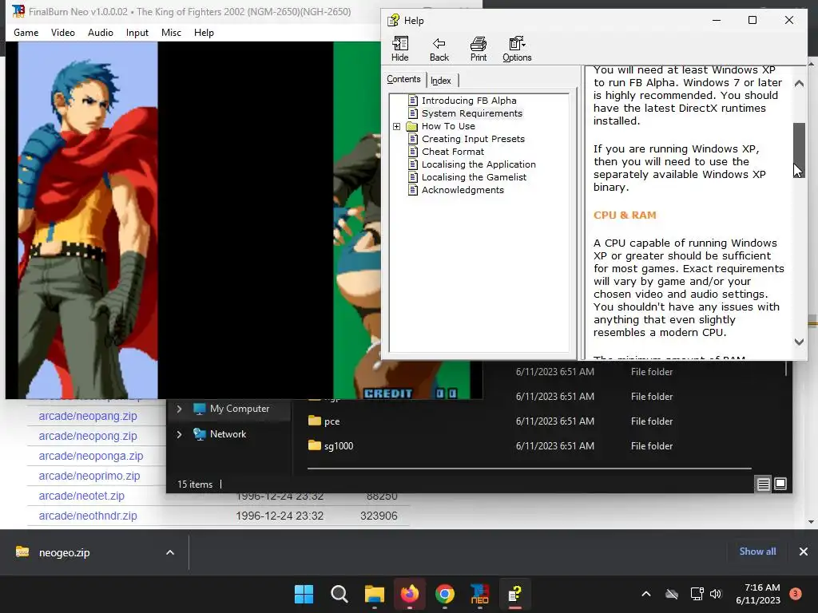Go Back in the Help viewer
The width and height of the screenshot is (818, 613).
coord(439,49)
